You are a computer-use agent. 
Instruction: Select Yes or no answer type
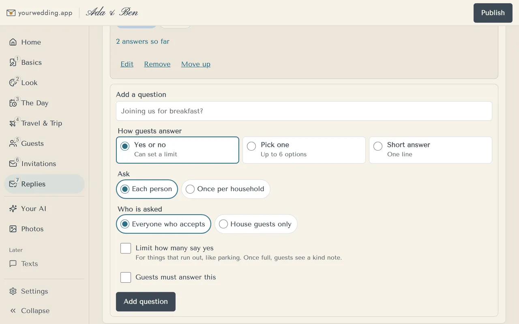178,150
